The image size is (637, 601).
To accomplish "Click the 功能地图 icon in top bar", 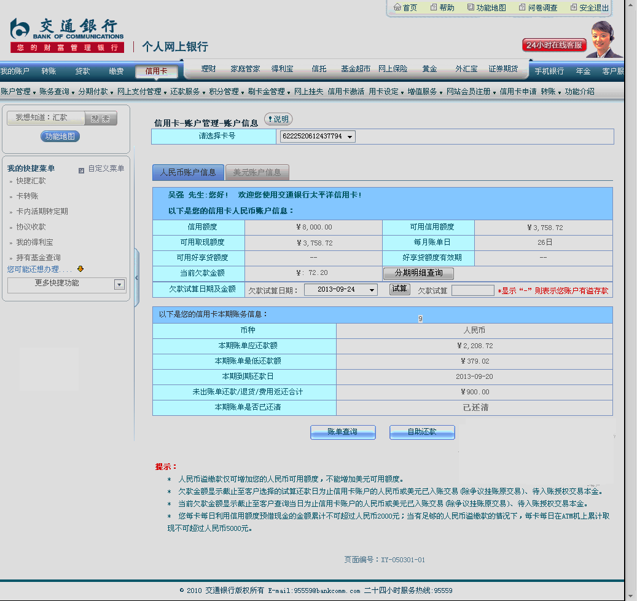I will coord(471,7).
